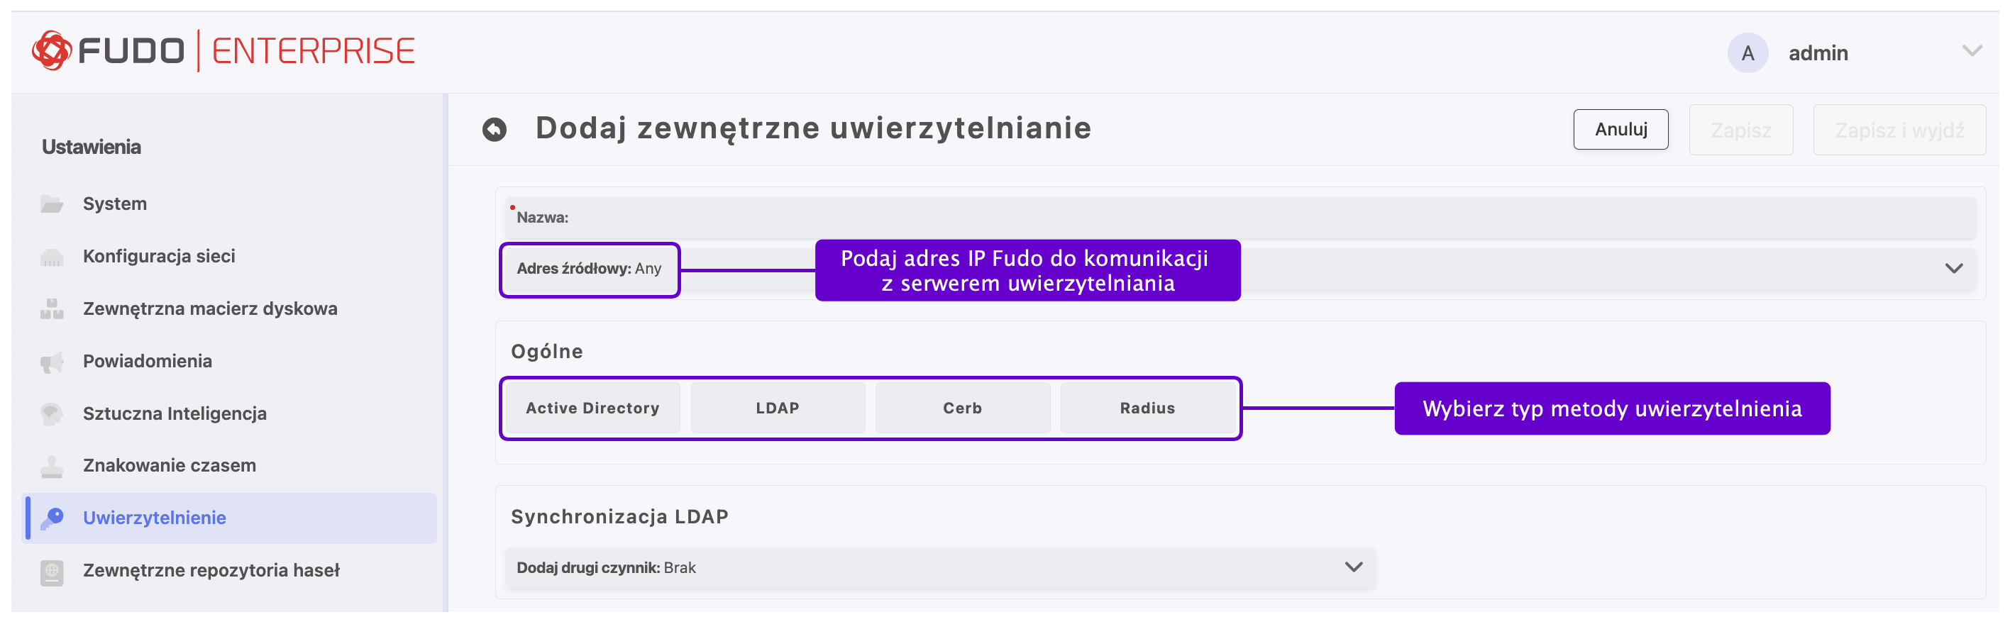Click the Powiadomienia megaphone icon
The width and height of the screenshot is (2010, 629).
pyautogui.click(x=52, y=362)
